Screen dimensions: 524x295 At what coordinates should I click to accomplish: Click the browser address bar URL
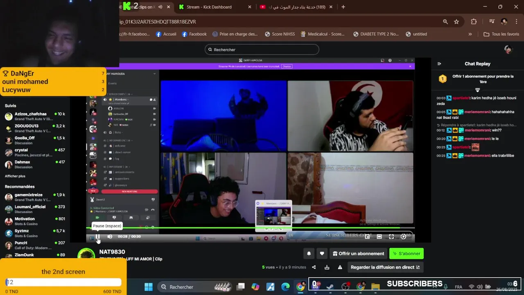tap(158, 22)
